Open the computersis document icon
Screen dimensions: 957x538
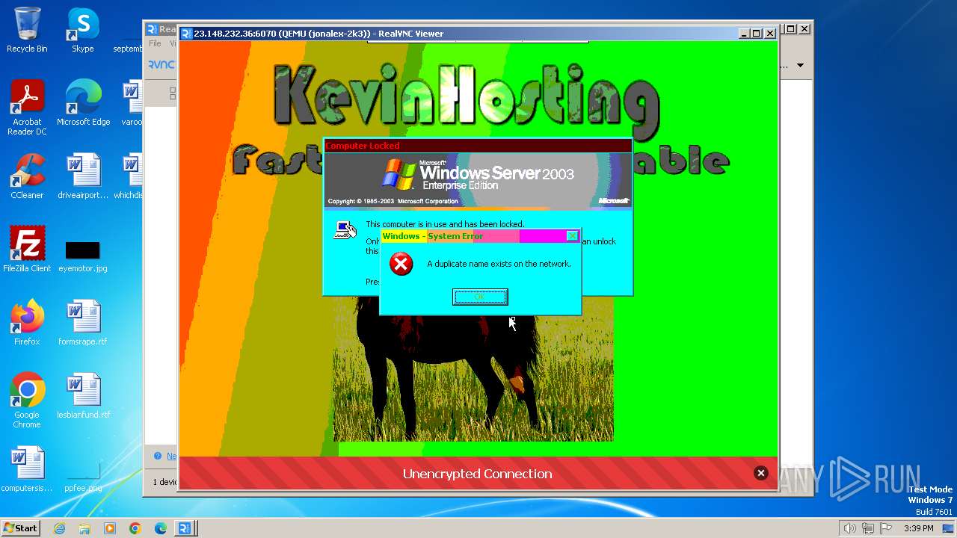27,469
